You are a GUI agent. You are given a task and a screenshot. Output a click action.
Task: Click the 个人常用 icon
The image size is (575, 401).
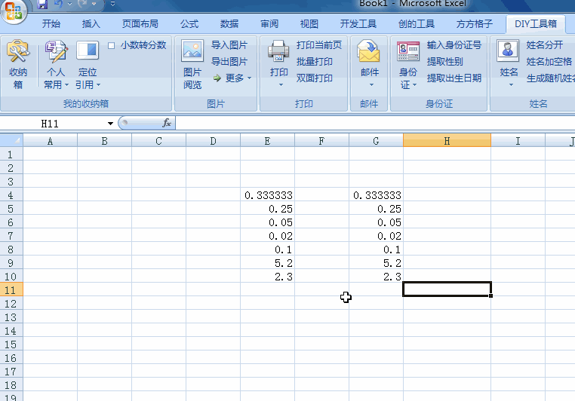point(56,52)
